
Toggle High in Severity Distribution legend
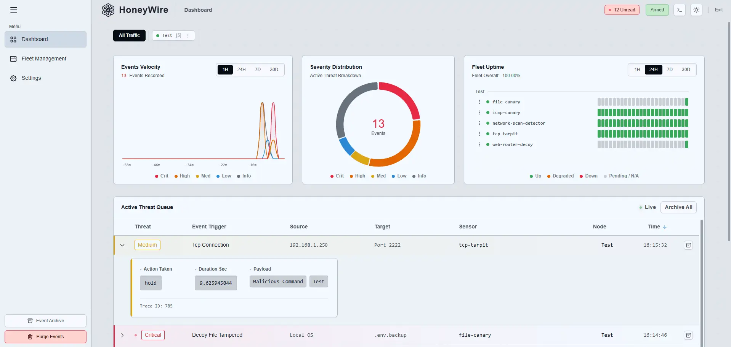click(357, 176)
